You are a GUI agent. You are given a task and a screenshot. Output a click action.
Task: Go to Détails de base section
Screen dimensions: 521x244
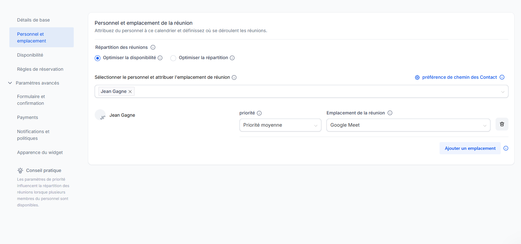[33, 20]
